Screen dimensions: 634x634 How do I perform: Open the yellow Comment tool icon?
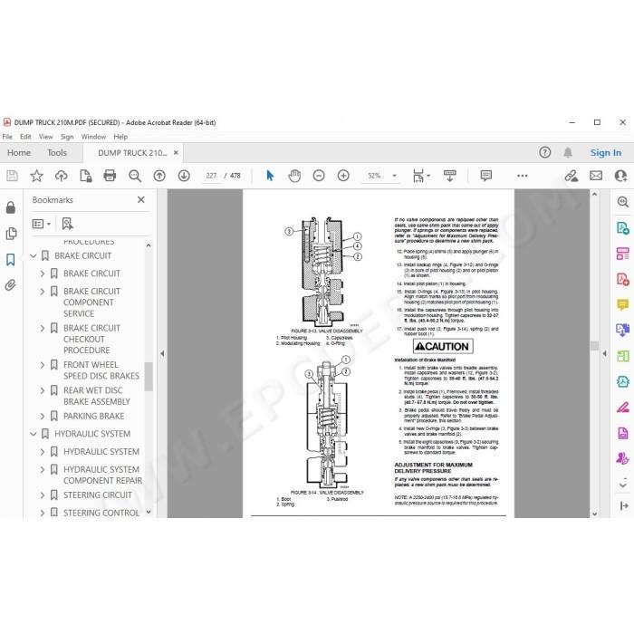623,304
